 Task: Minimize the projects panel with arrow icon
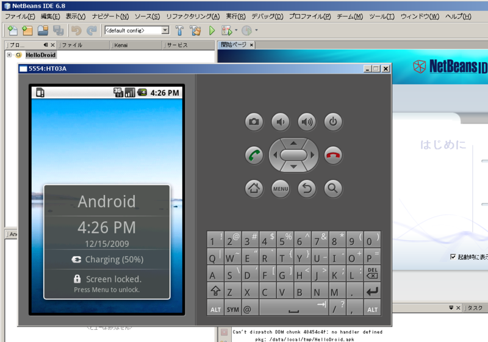[46, 45]
